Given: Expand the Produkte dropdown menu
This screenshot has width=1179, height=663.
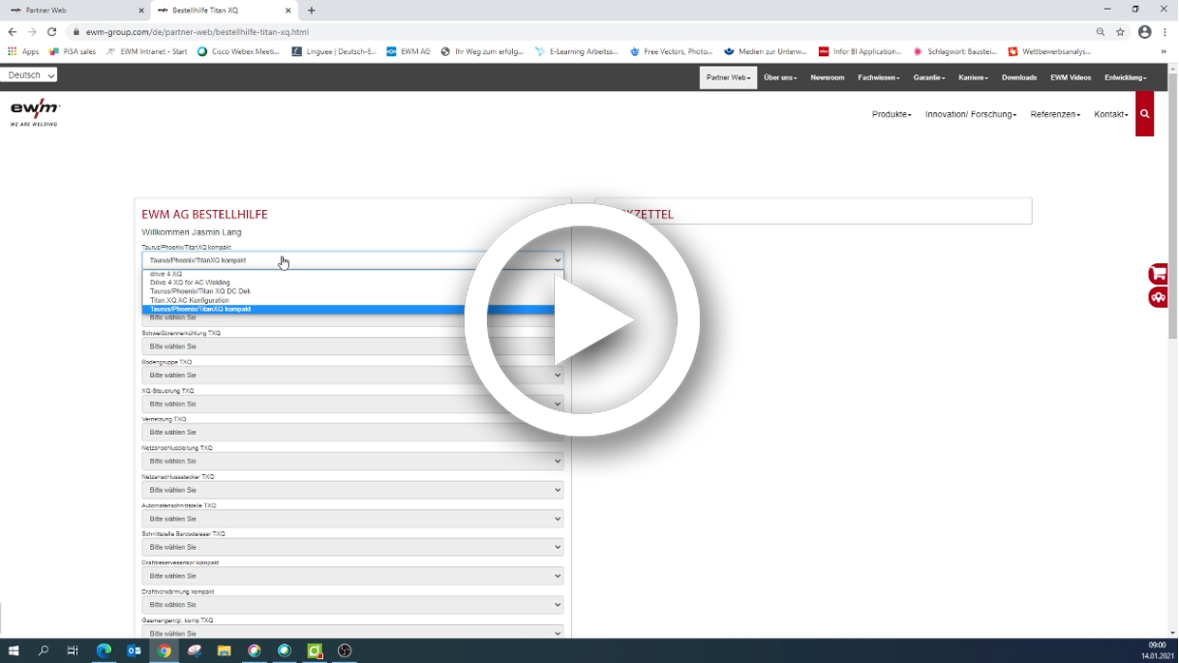Looking at the screenshot, I should coord(892,114).
